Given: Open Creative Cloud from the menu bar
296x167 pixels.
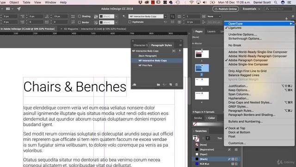Looking at the screenshot, I should click(x=147, y=2).
